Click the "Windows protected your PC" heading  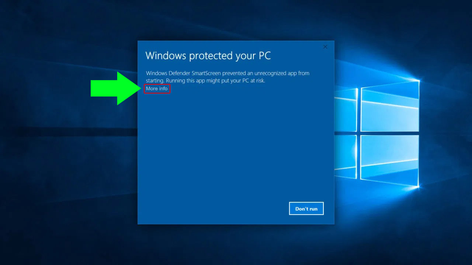coord(208,56)
